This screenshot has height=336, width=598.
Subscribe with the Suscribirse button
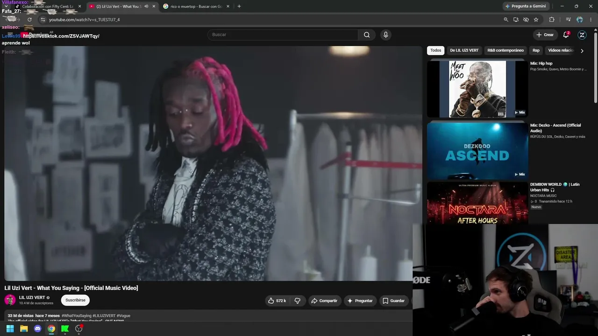click(75, 300)
